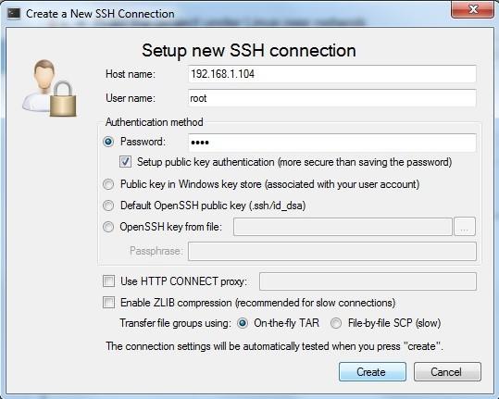Select File-by-file SCP transfer option
This screenshot has width=499, height=399.
[x=336, y=323]
